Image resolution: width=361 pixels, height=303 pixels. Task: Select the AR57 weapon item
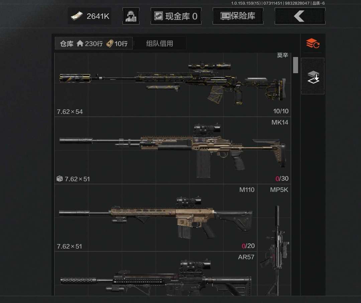(x=156, y=274)
